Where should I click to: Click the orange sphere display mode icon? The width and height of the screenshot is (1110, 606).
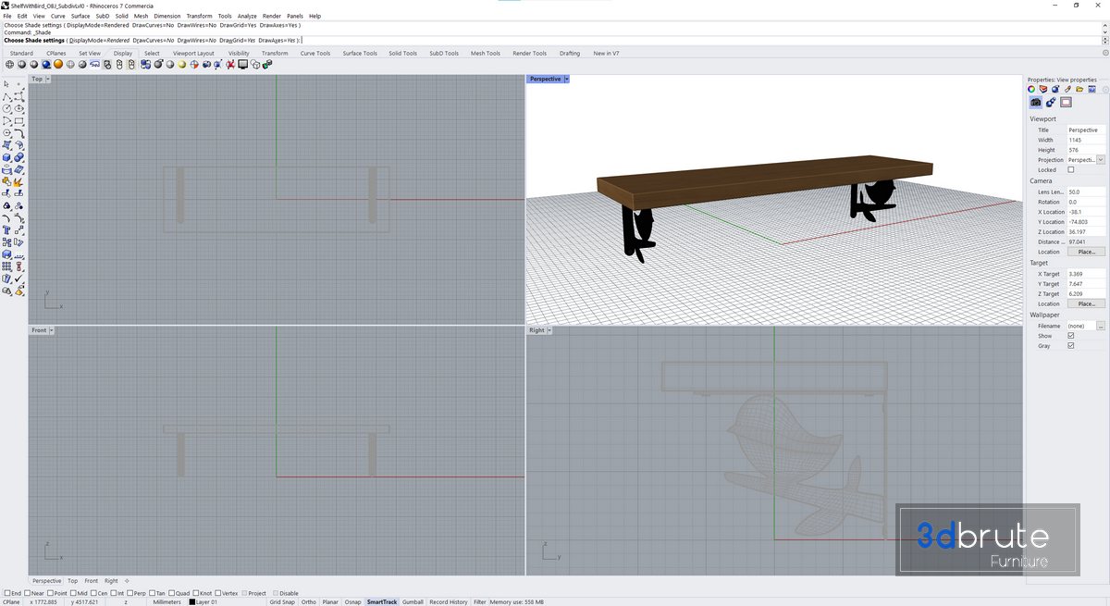(x=58, y=65)
